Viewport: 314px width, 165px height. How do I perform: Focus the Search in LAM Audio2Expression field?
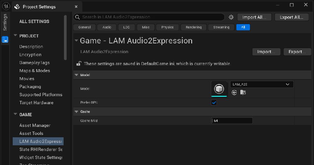pyautogui.click(x=149, y=17)
